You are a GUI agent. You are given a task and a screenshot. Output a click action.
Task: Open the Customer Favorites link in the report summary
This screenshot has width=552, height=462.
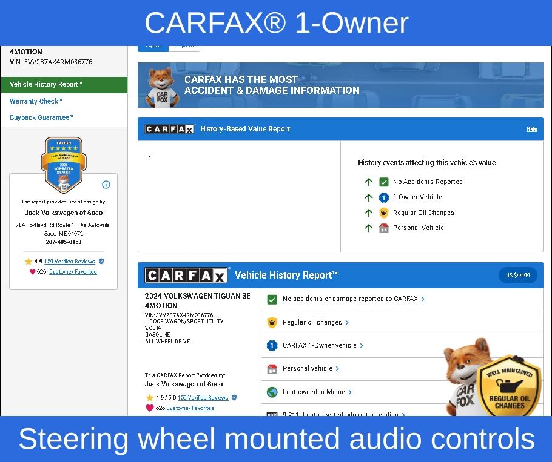point(190,408)
